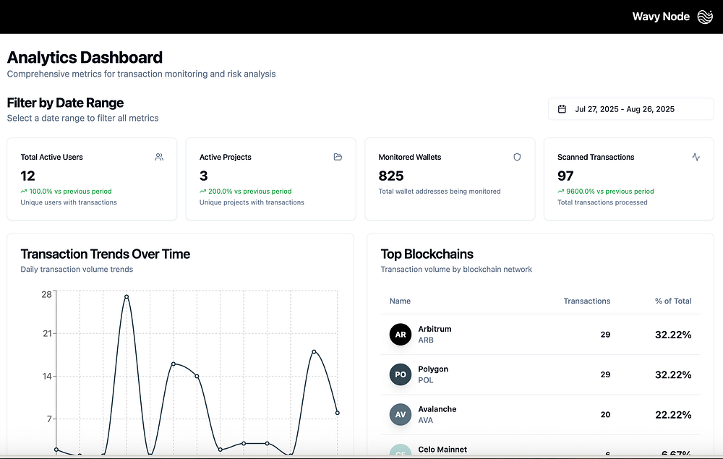Click the % of Total column header
The width and height of the screenshot is (723, 459).
point(673,301)
